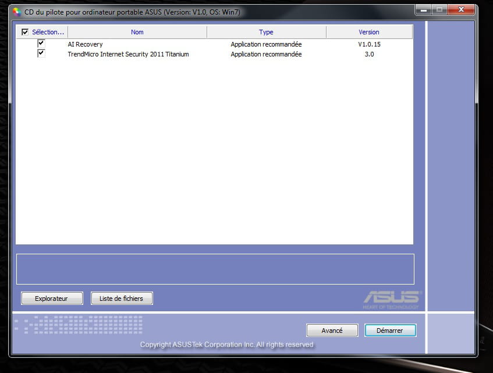Uncheck the TrendMicro Internet Security checkbox

click(x=41, y=53)
